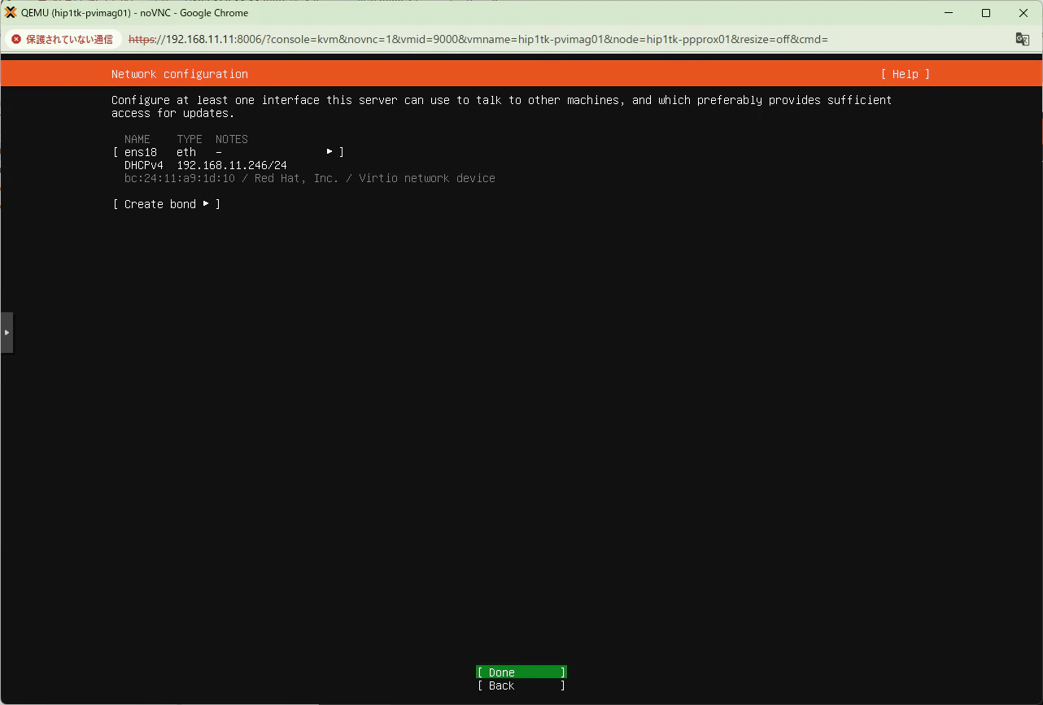Click the Proxmox favicon in title bar
The height and width of the screenshot is (705, 1043).
(11, 13)
